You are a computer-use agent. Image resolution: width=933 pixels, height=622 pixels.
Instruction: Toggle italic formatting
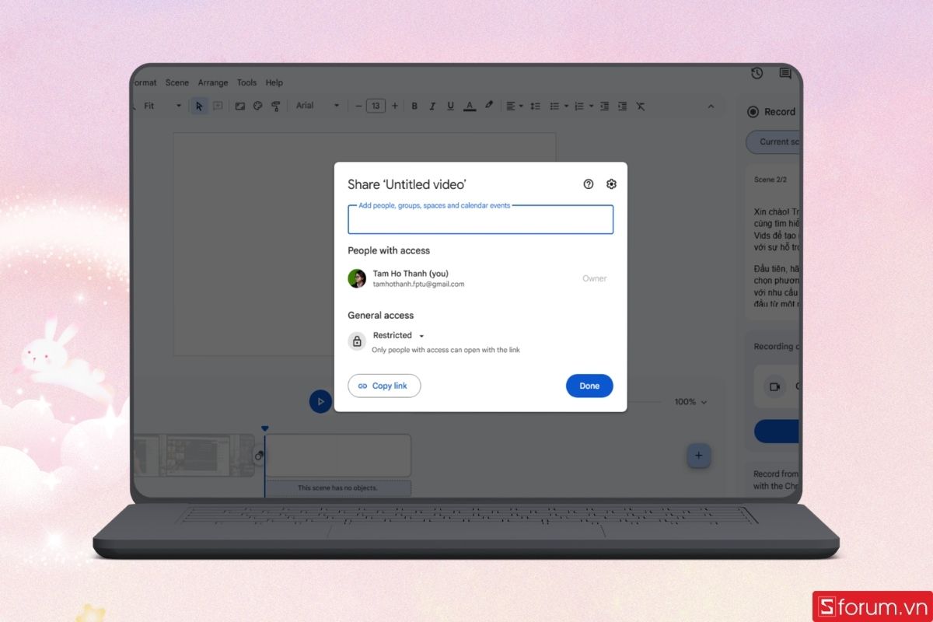click(432, 106)
